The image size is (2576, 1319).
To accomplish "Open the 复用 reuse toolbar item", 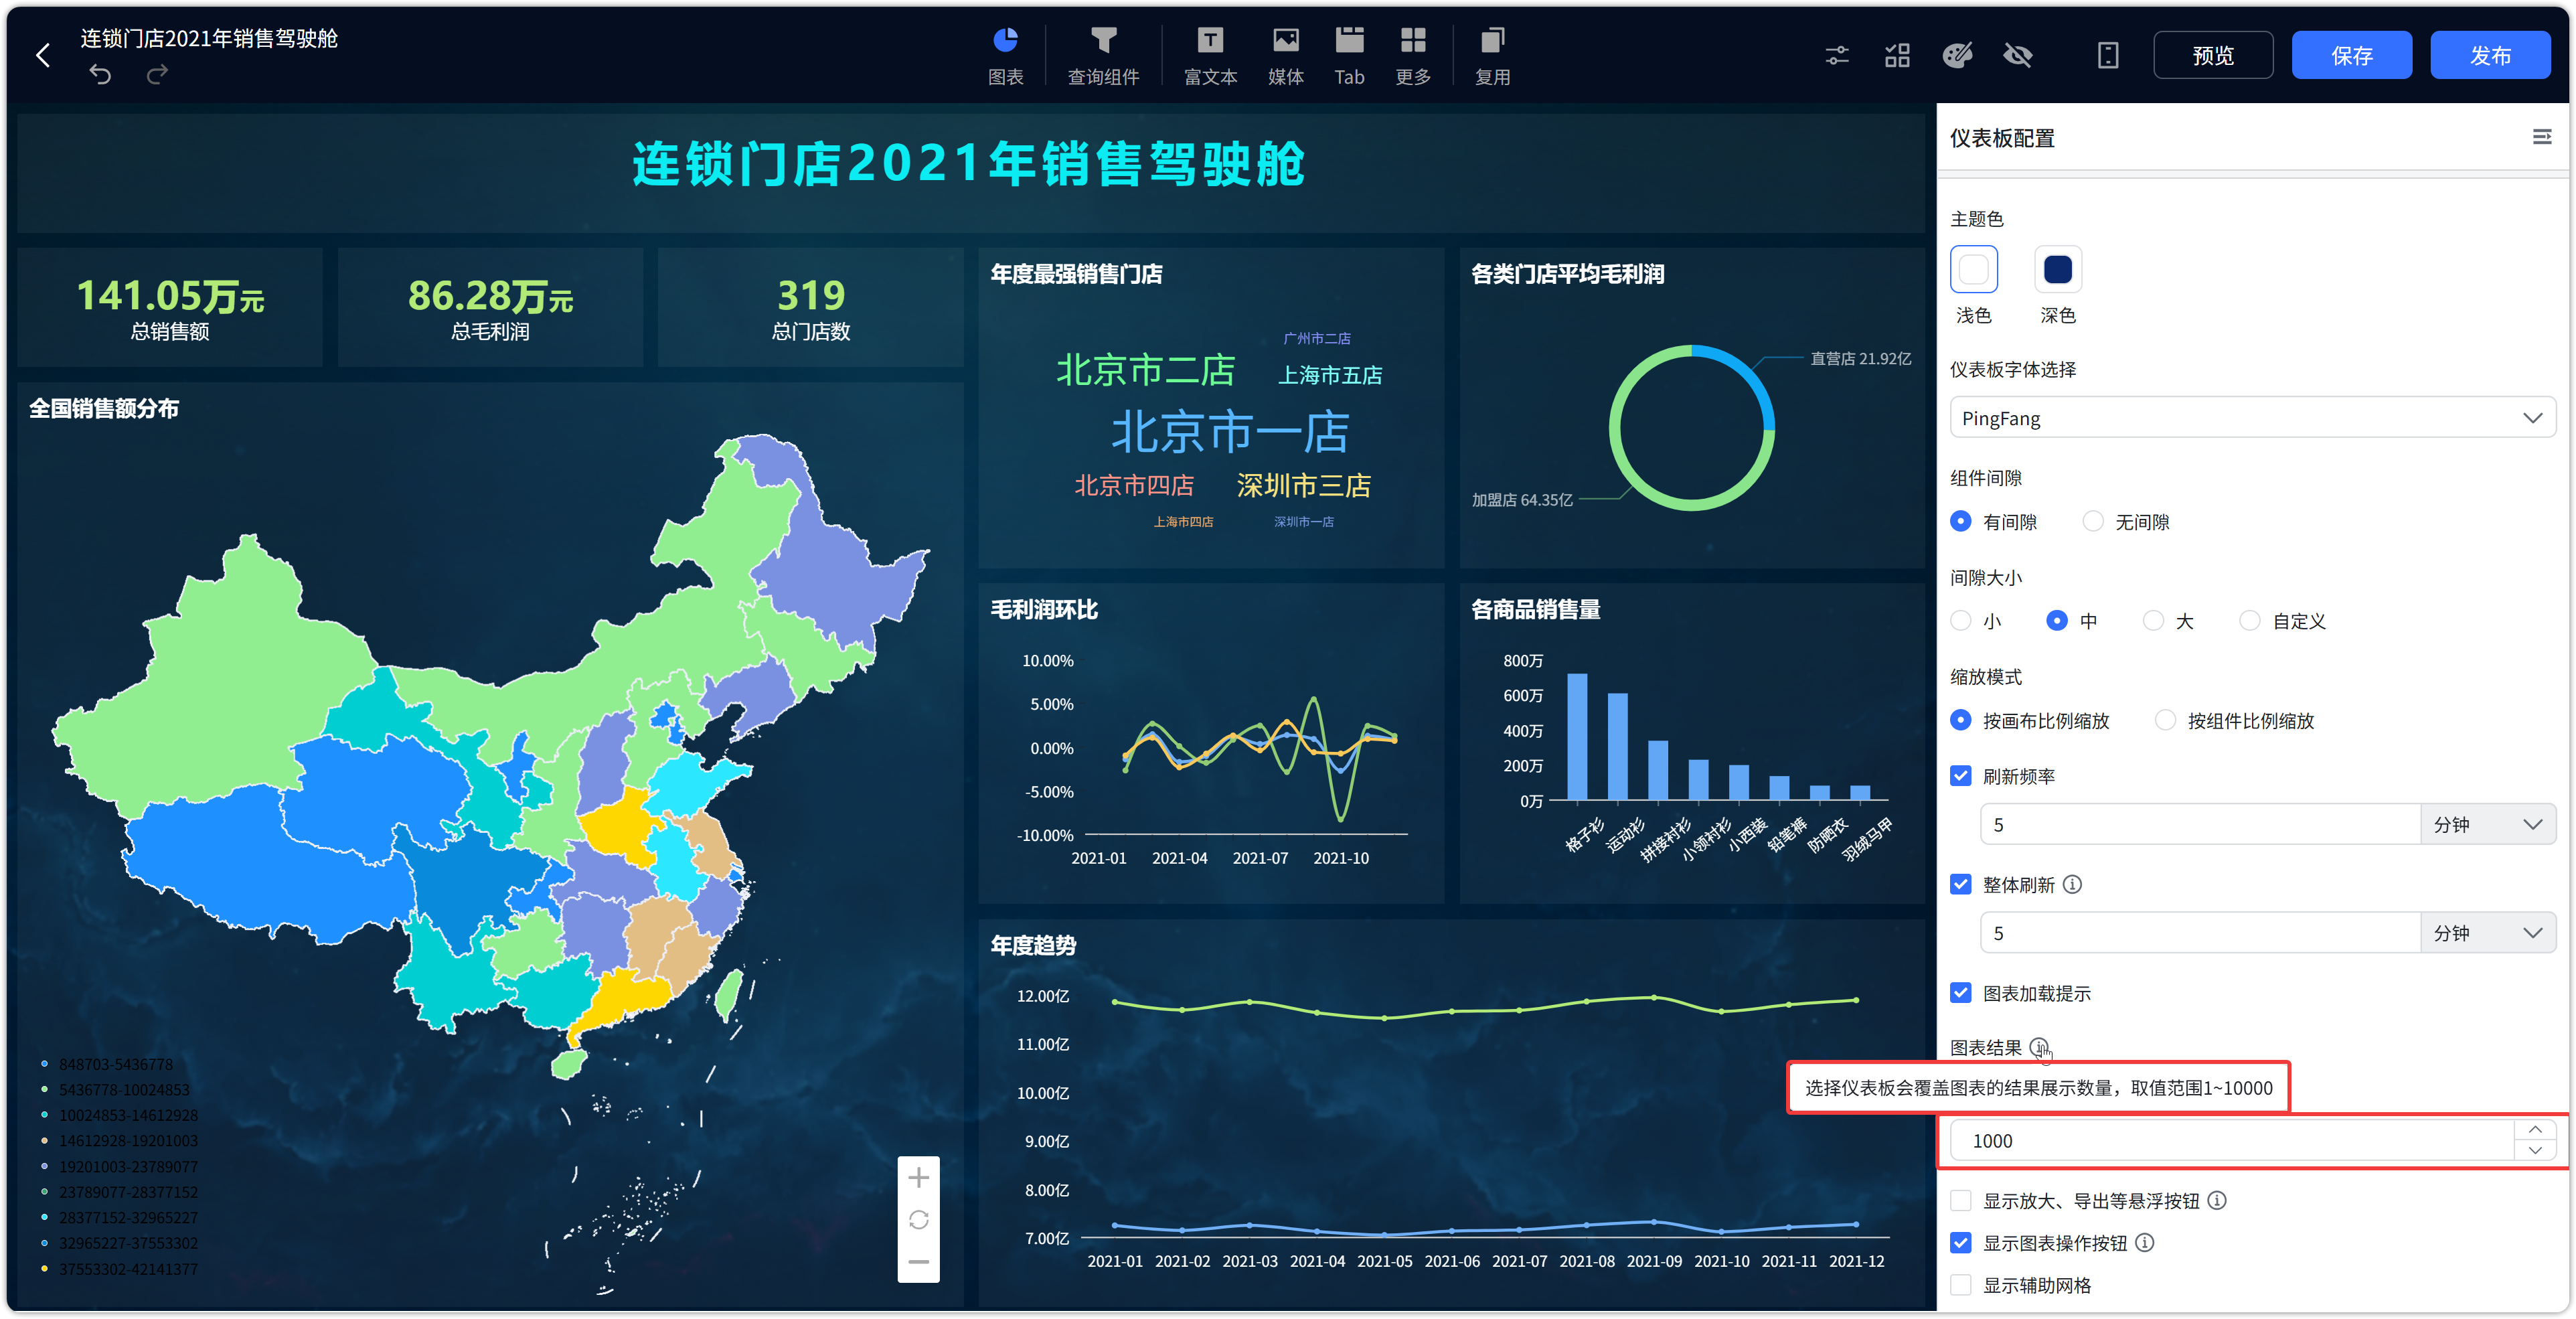I will pyautogui.click(x=1492, y=56).
